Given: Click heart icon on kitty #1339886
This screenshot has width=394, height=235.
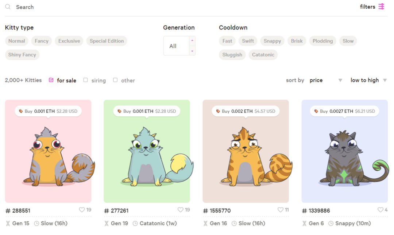Looking at the screenshot, I should click(x=381, y=210).
